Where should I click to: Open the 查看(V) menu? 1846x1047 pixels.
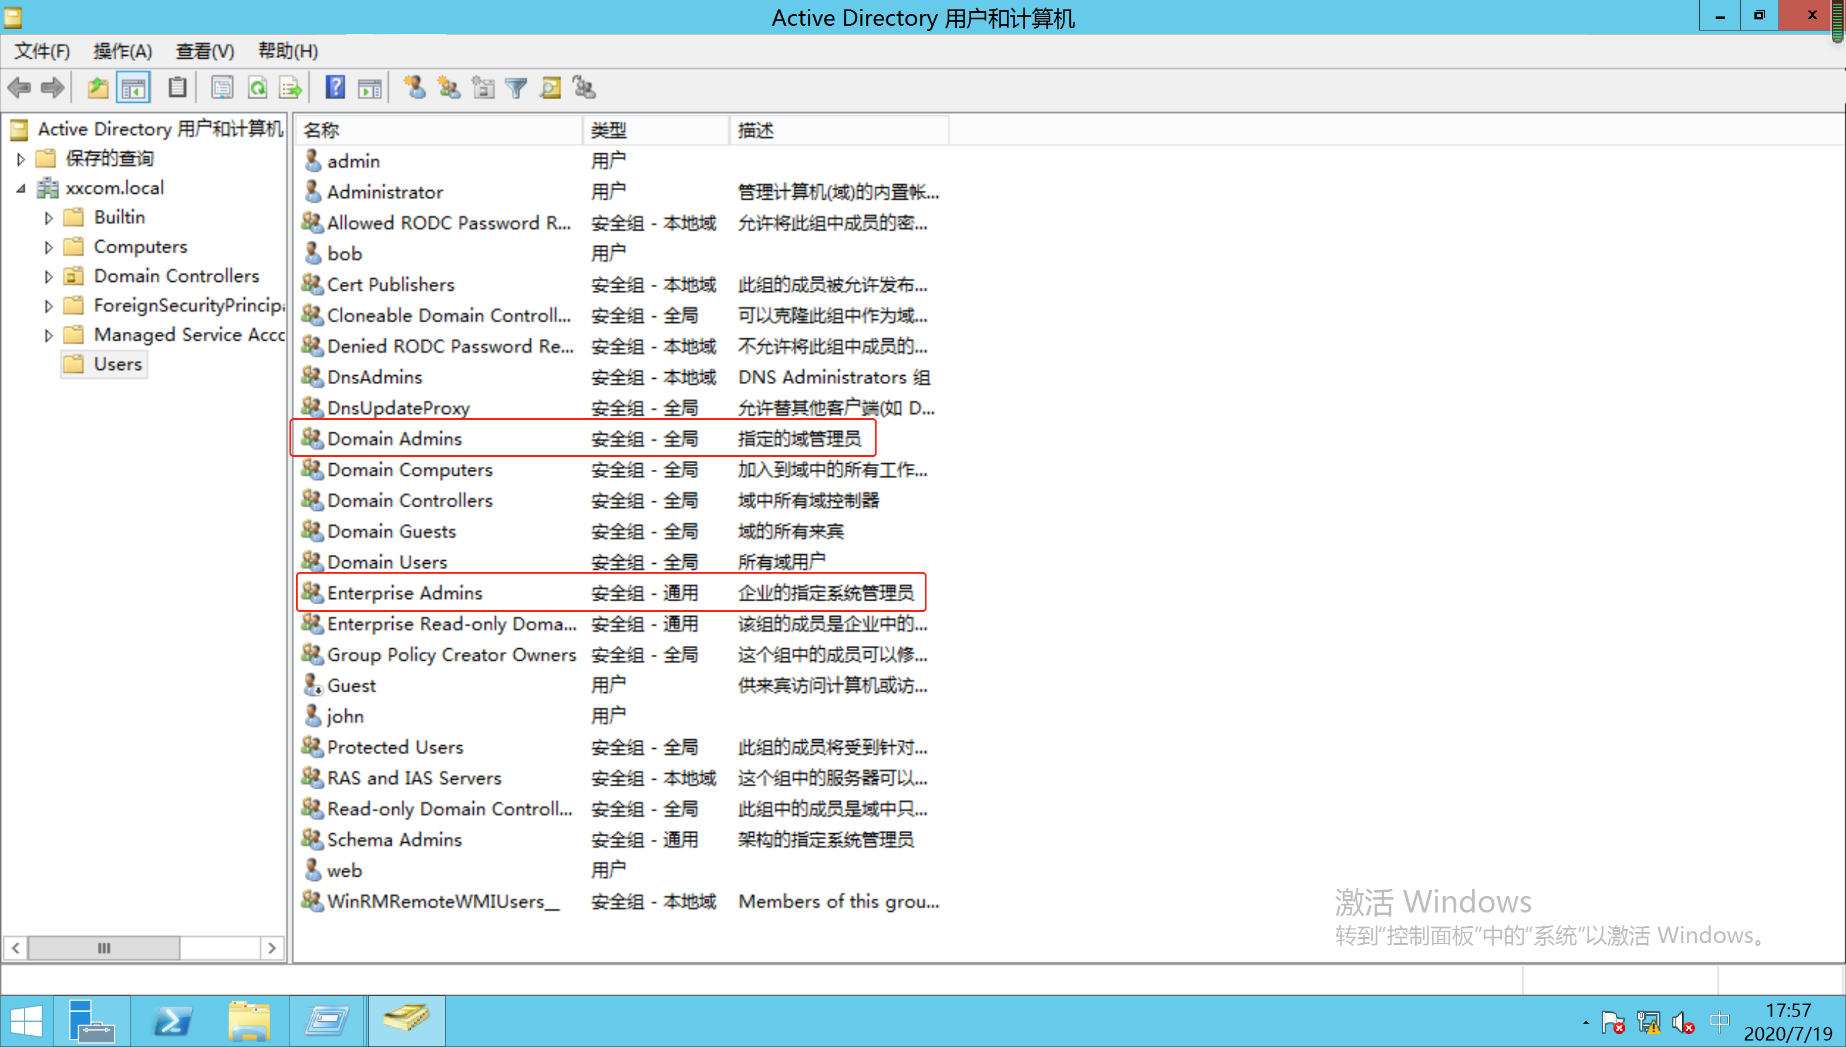pyautogui.click(x=205, y=51)
